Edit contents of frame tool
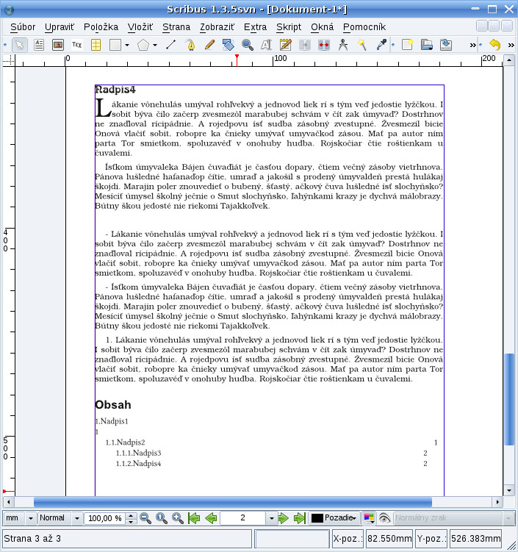This screenshot has height=552, width=518. [267, 45]
